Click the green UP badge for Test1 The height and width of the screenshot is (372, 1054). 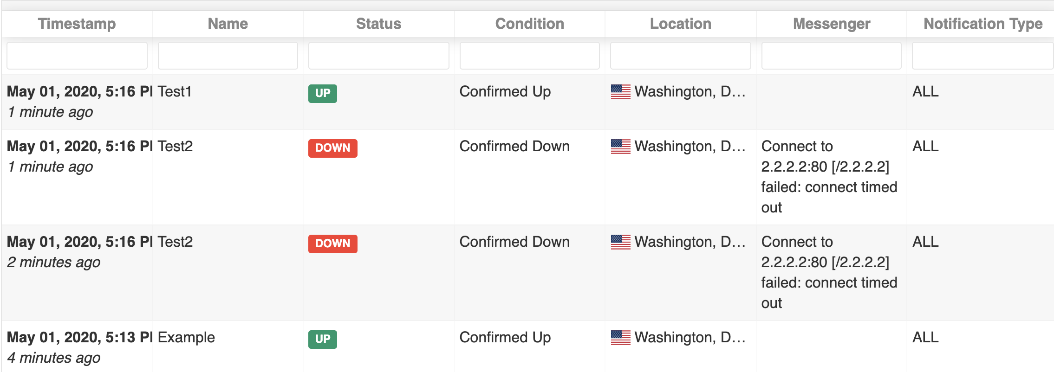pyautogui.click(x=323, y=93)
